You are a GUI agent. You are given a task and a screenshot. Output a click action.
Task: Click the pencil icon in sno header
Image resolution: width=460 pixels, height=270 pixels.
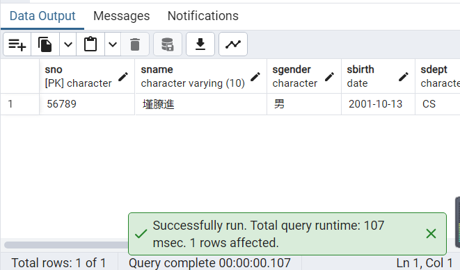pos(123,76)
